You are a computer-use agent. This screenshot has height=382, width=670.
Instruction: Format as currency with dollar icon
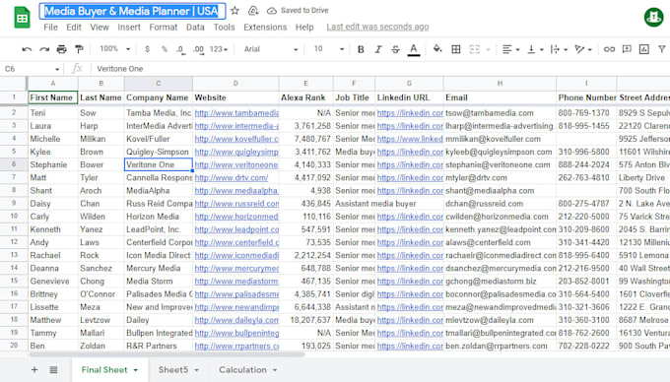point(147,49)
